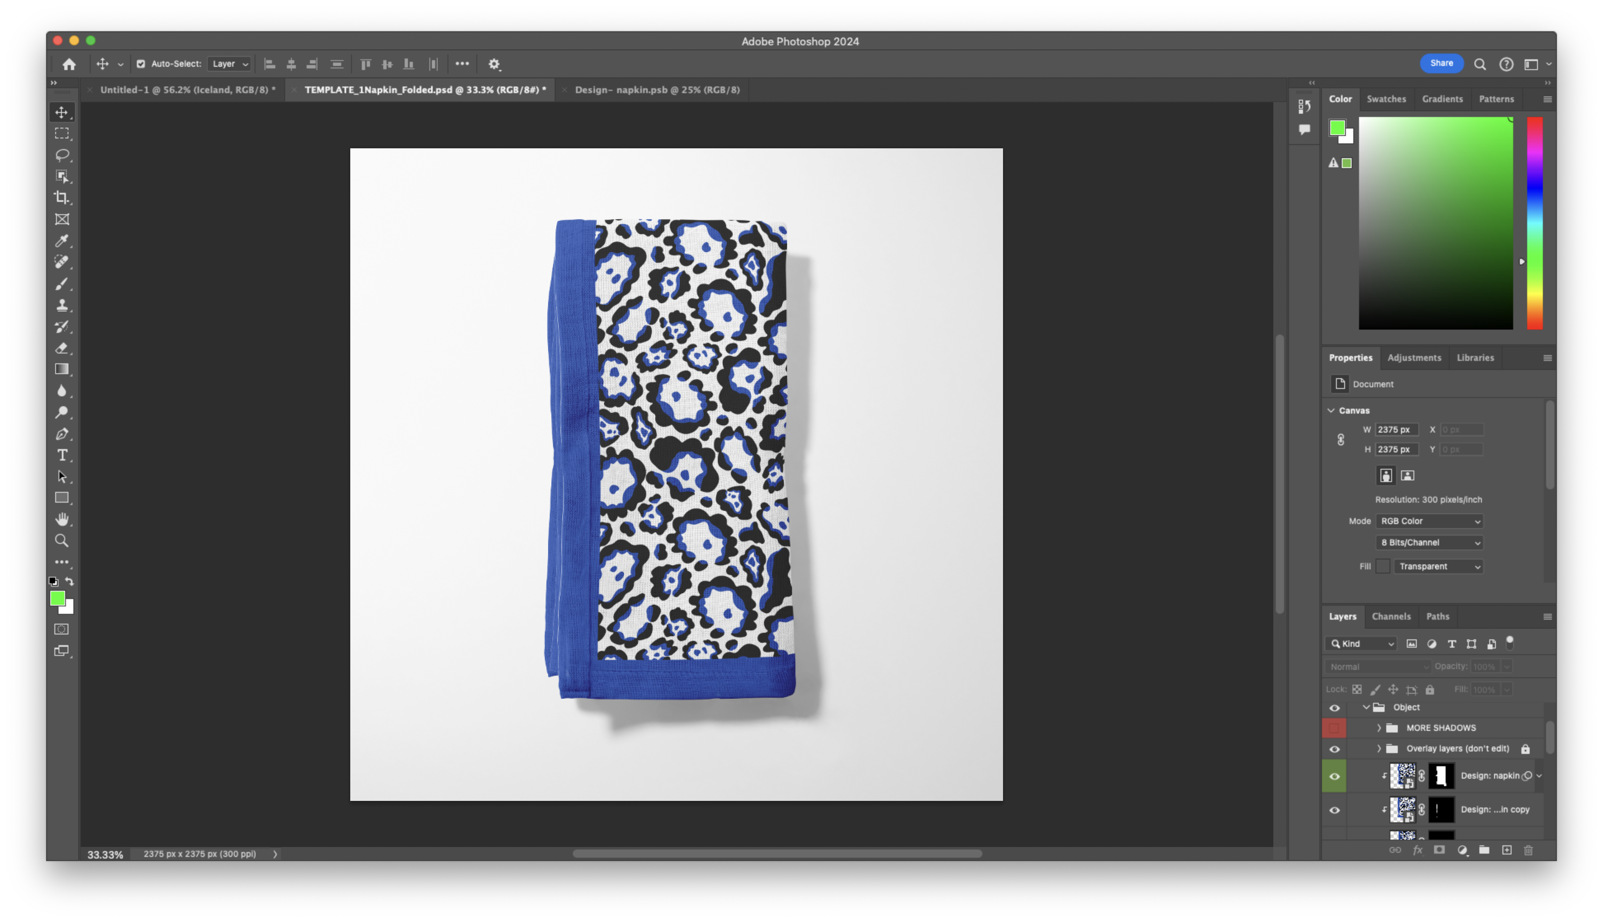Click the delete layer trash icon
Image resolution: width=1603 pixels, height=922 pixels.
coord(1528,850)
